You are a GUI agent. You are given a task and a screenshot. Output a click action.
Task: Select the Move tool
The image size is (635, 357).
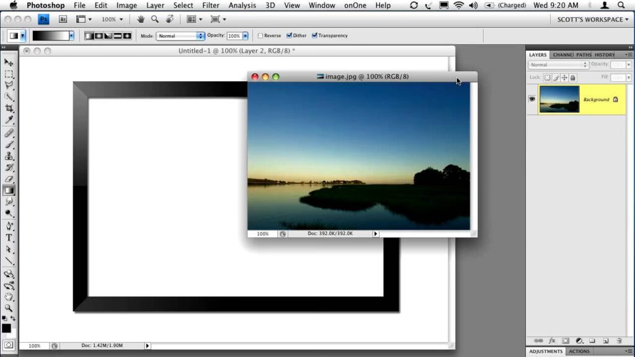click(9, 63)
